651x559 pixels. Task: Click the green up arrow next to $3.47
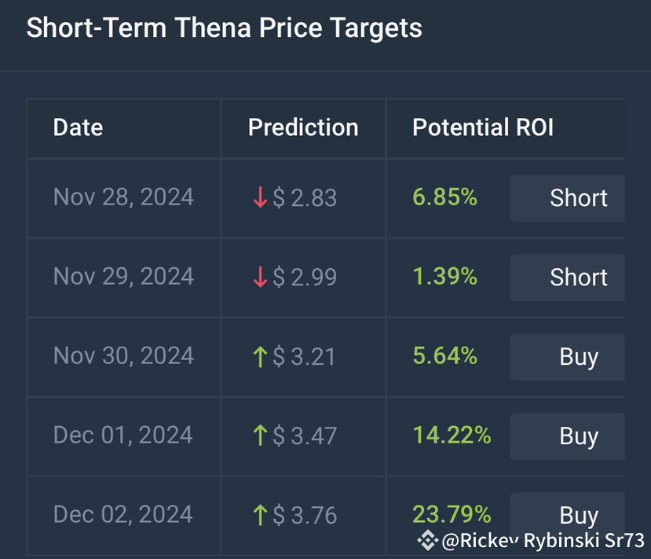click(260, 436)
